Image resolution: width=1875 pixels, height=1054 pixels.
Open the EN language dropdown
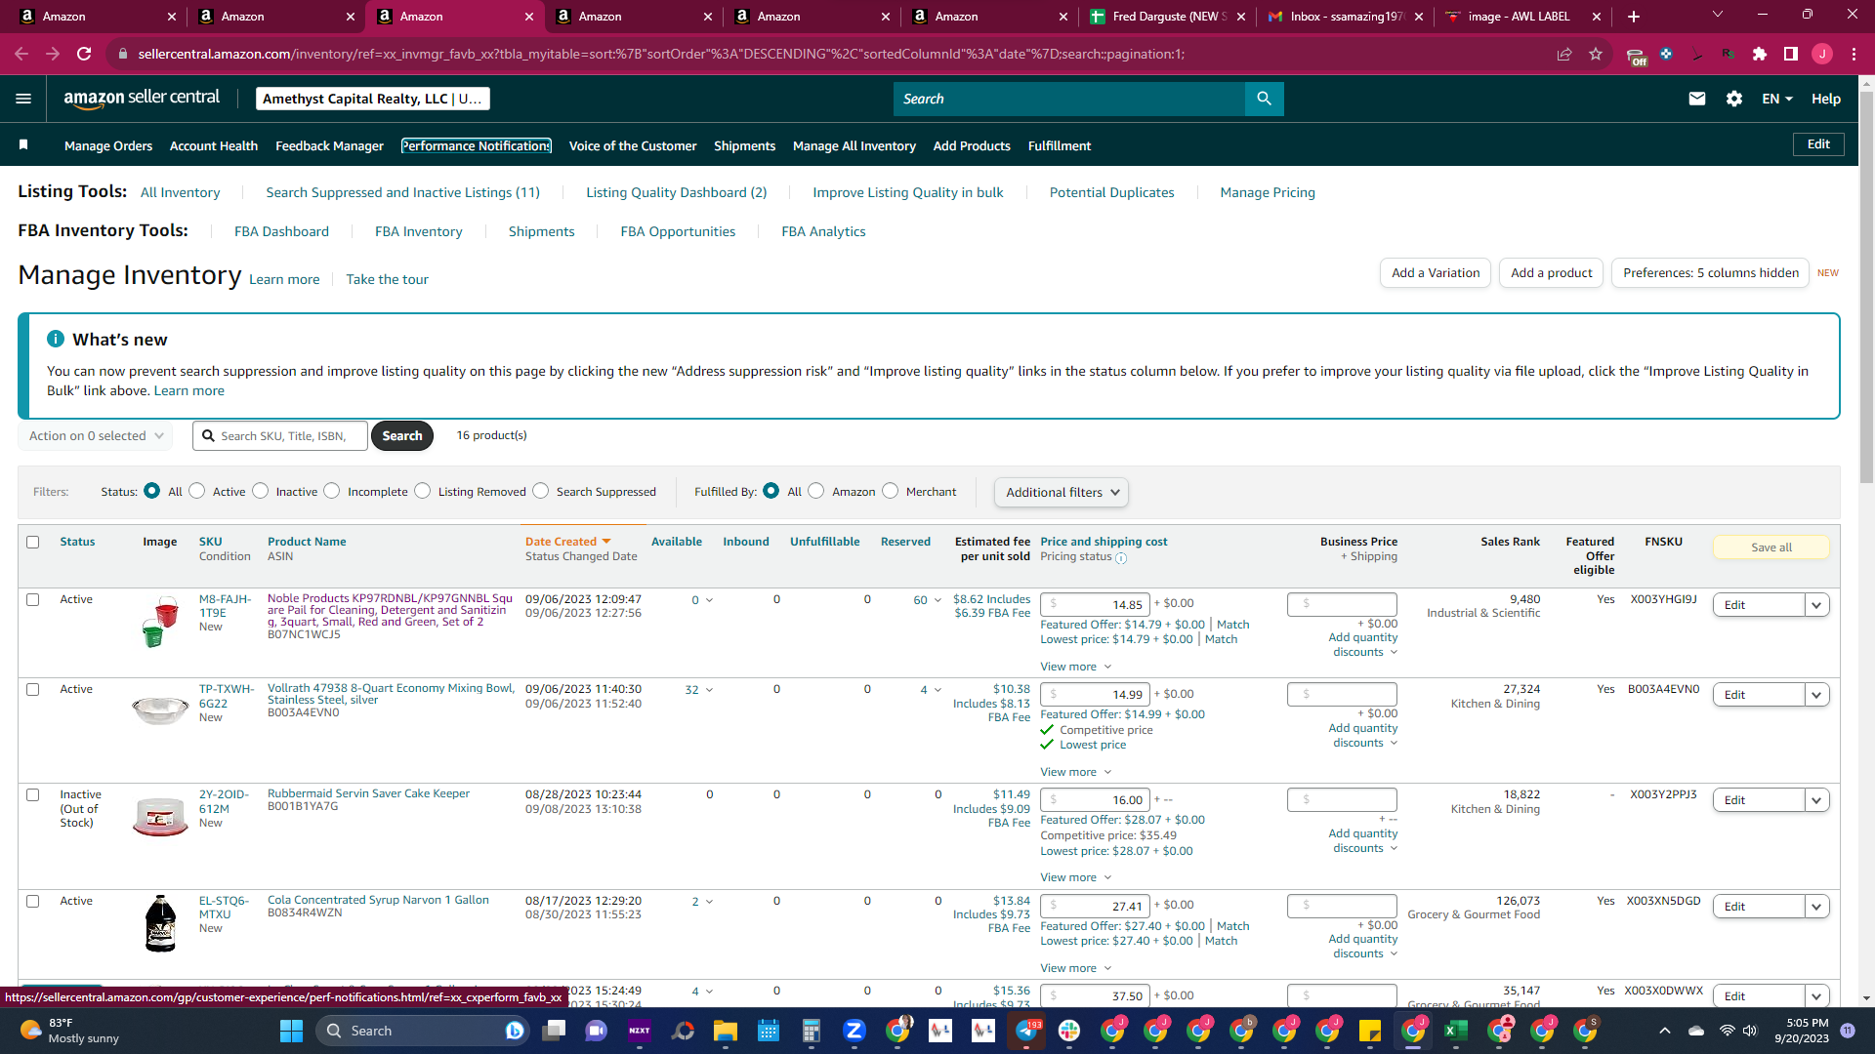[1777, 99]
